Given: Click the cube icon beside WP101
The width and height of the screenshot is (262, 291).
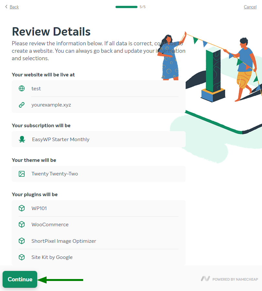Looking at the screenshot, I should (x=22, y=208).
